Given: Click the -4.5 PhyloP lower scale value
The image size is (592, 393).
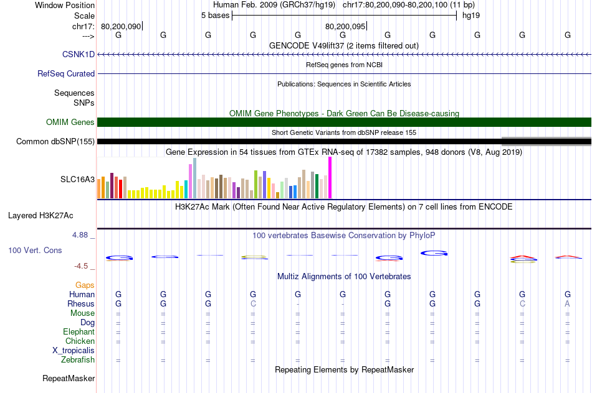Looking at the screenshot, I should 81,266.
